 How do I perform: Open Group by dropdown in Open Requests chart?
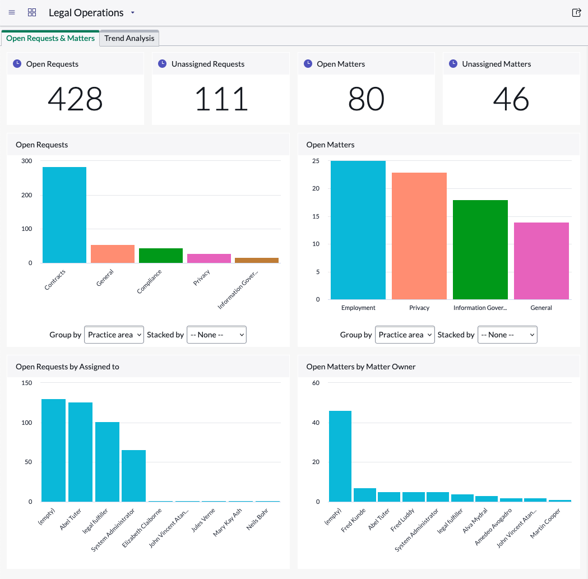114,335
